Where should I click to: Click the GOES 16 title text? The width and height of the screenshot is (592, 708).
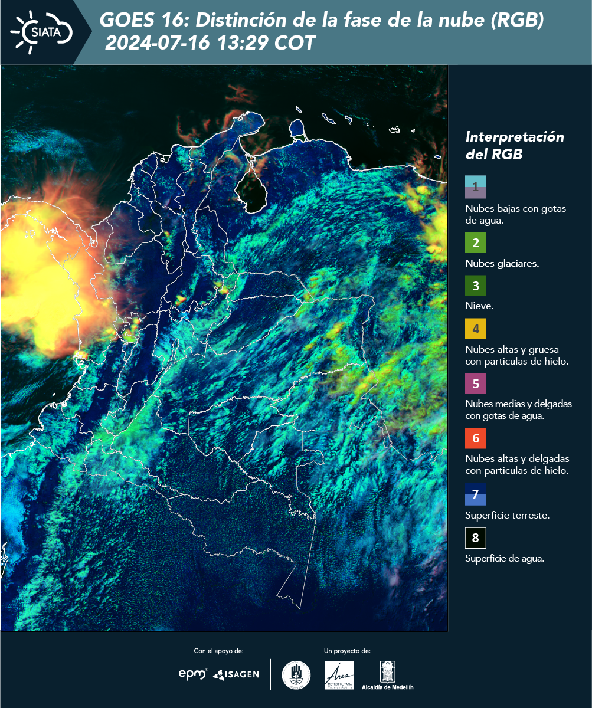(321, 21)
